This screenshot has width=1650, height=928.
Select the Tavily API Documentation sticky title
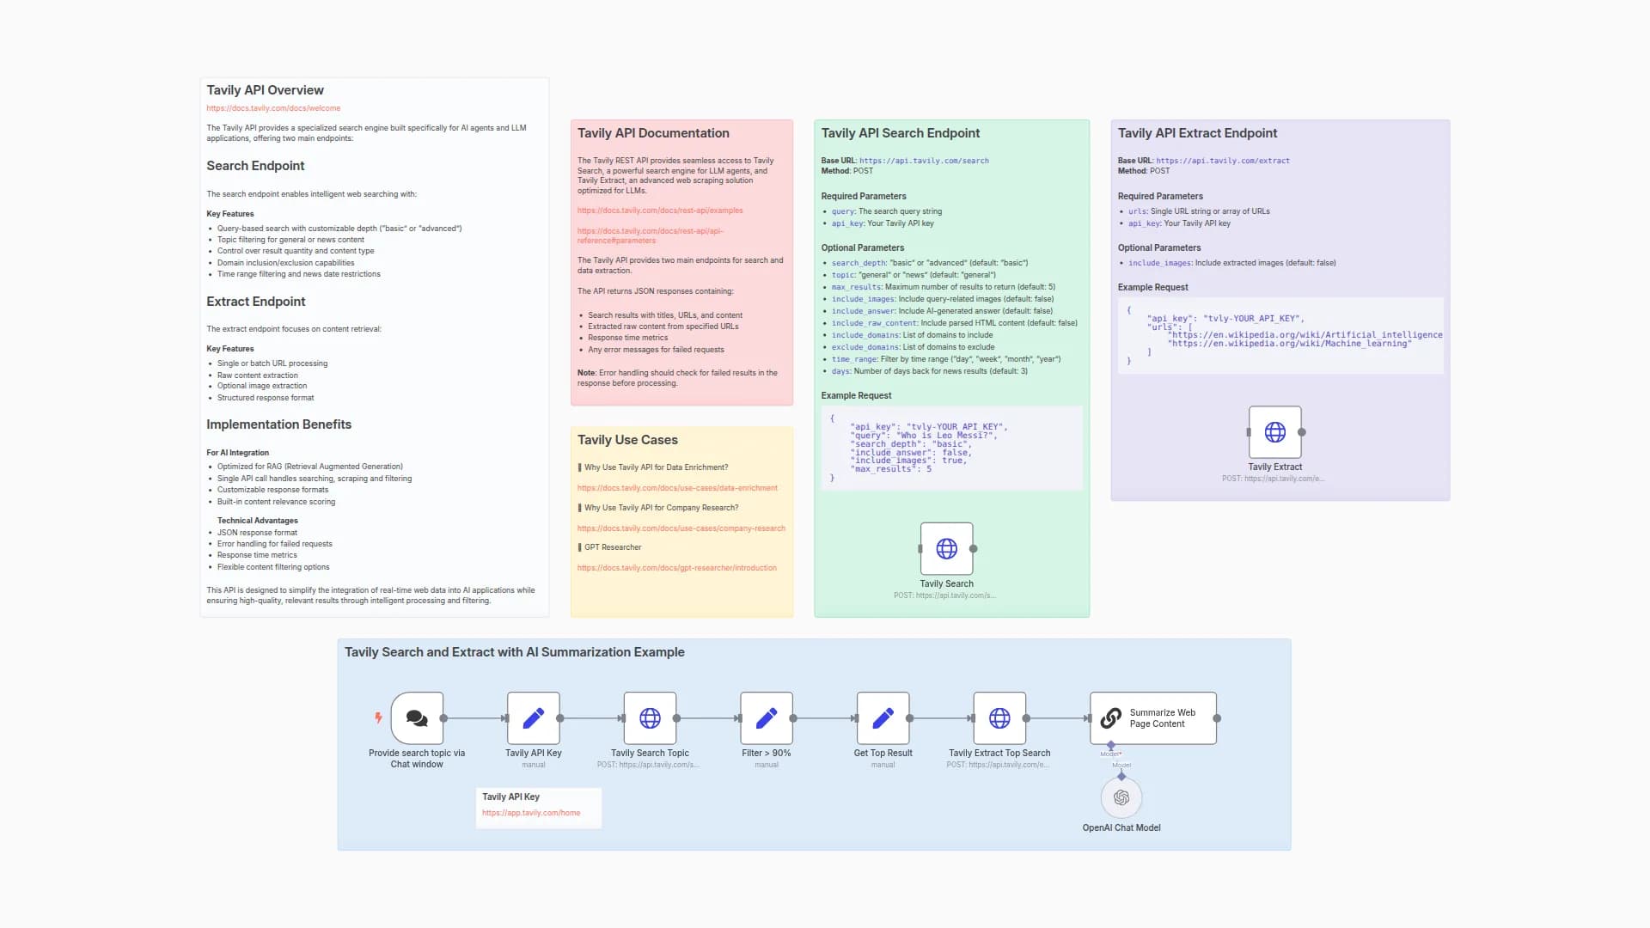coord(653,133)
